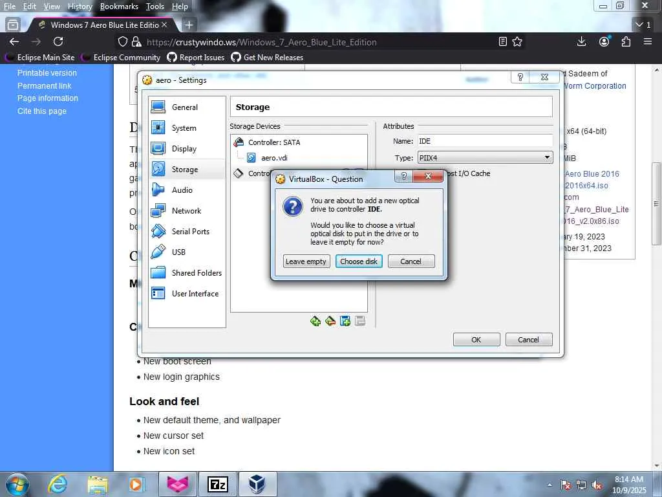Viewport: 662px width, 497px height.
Task: Click OK in the Settings window
Action: (476, 339)
